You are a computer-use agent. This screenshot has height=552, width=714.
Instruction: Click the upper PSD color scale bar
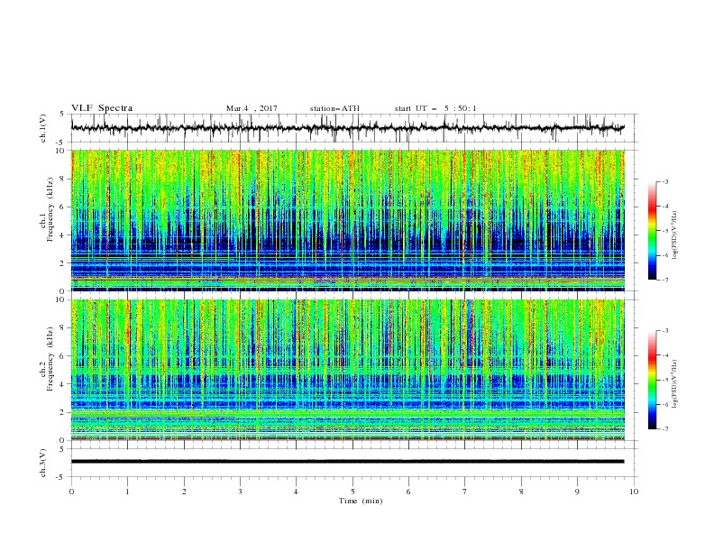[x=652, y=231]
